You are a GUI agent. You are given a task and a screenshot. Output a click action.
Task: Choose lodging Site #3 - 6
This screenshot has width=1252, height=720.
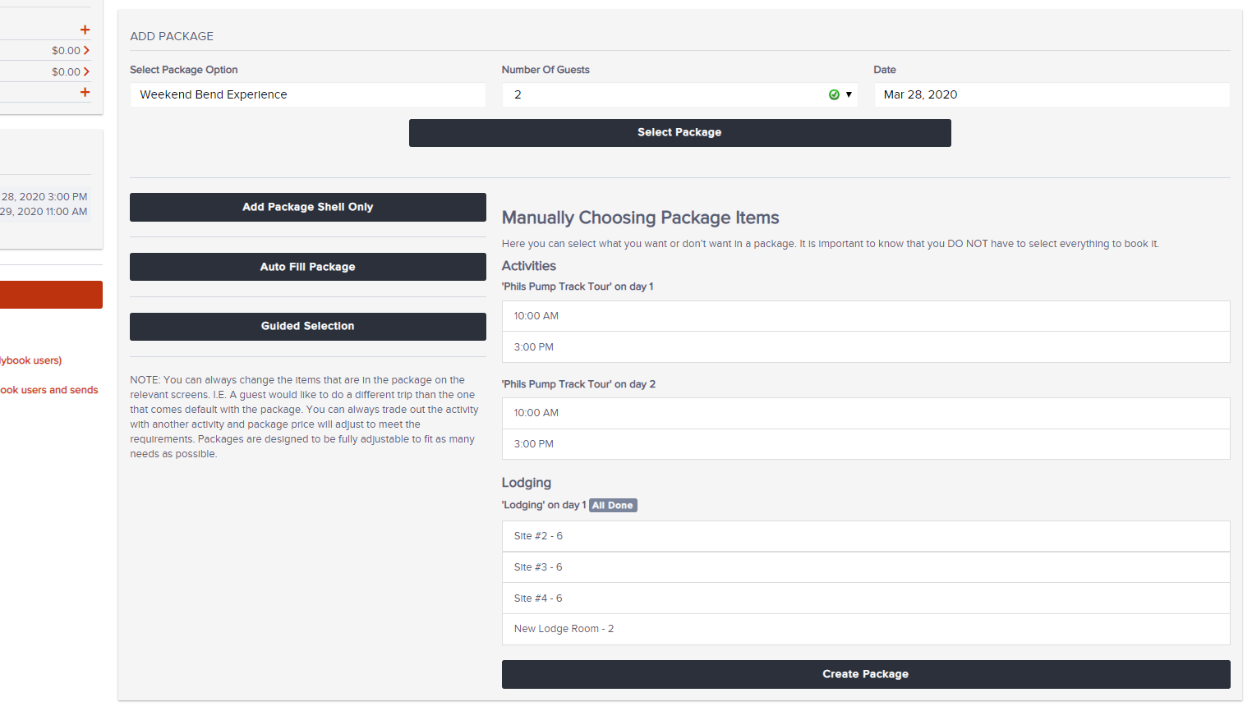tap(866, 567)
